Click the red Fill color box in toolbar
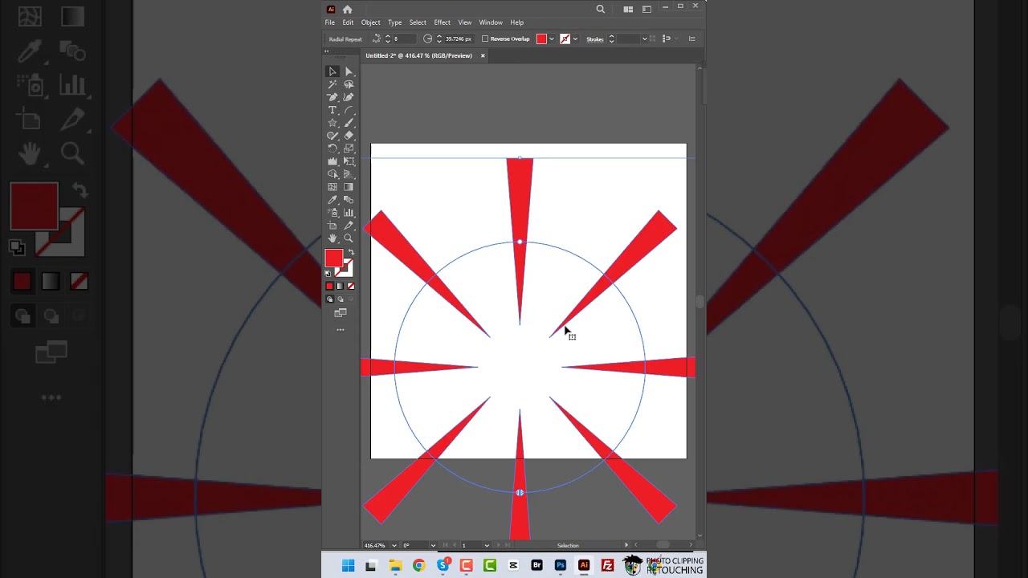Viewport: 1028px width, 578px height. click(333, 258)
